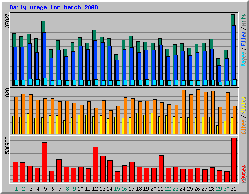Select the red KBytes bar for day 1
The width and height of the screenshot is (249, 194).
(x=16, y=172)
